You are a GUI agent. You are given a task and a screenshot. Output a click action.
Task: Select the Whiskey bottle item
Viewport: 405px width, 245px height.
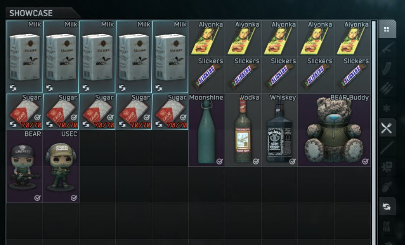(280, 130)
